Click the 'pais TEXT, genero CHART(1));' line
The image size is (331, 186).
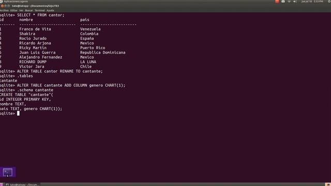[31, 109]
